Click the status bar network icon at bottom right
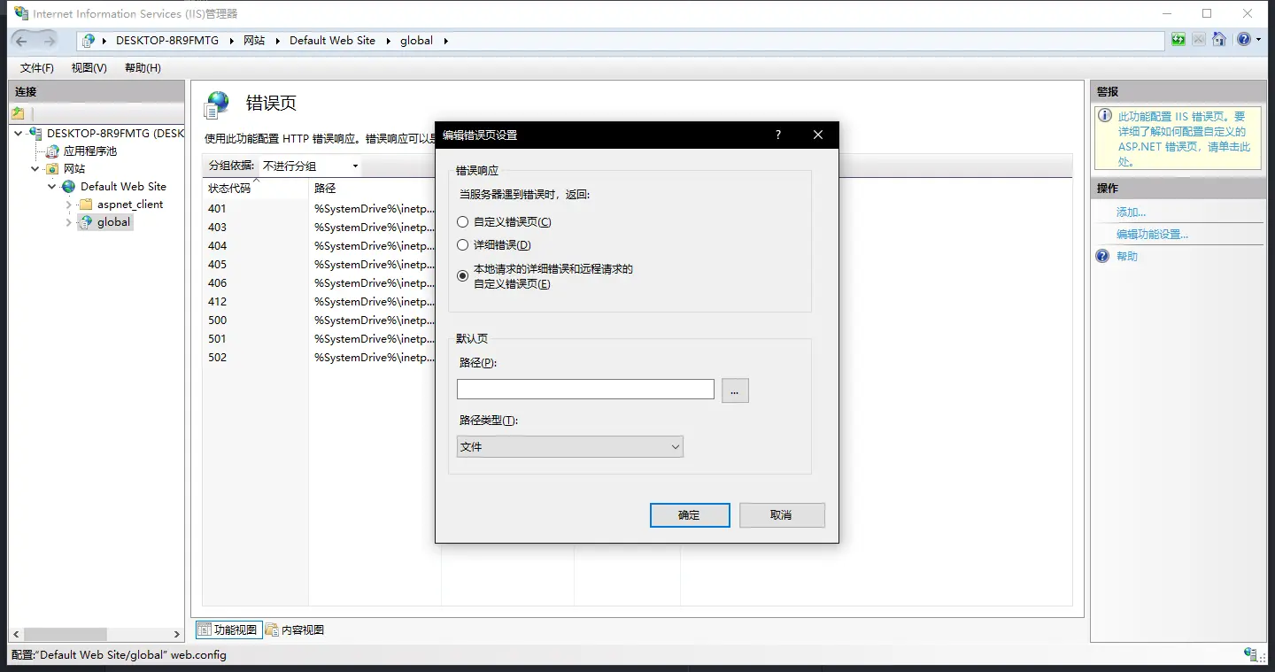This screenshot has height=672, width=1275. click(1251, 654)
